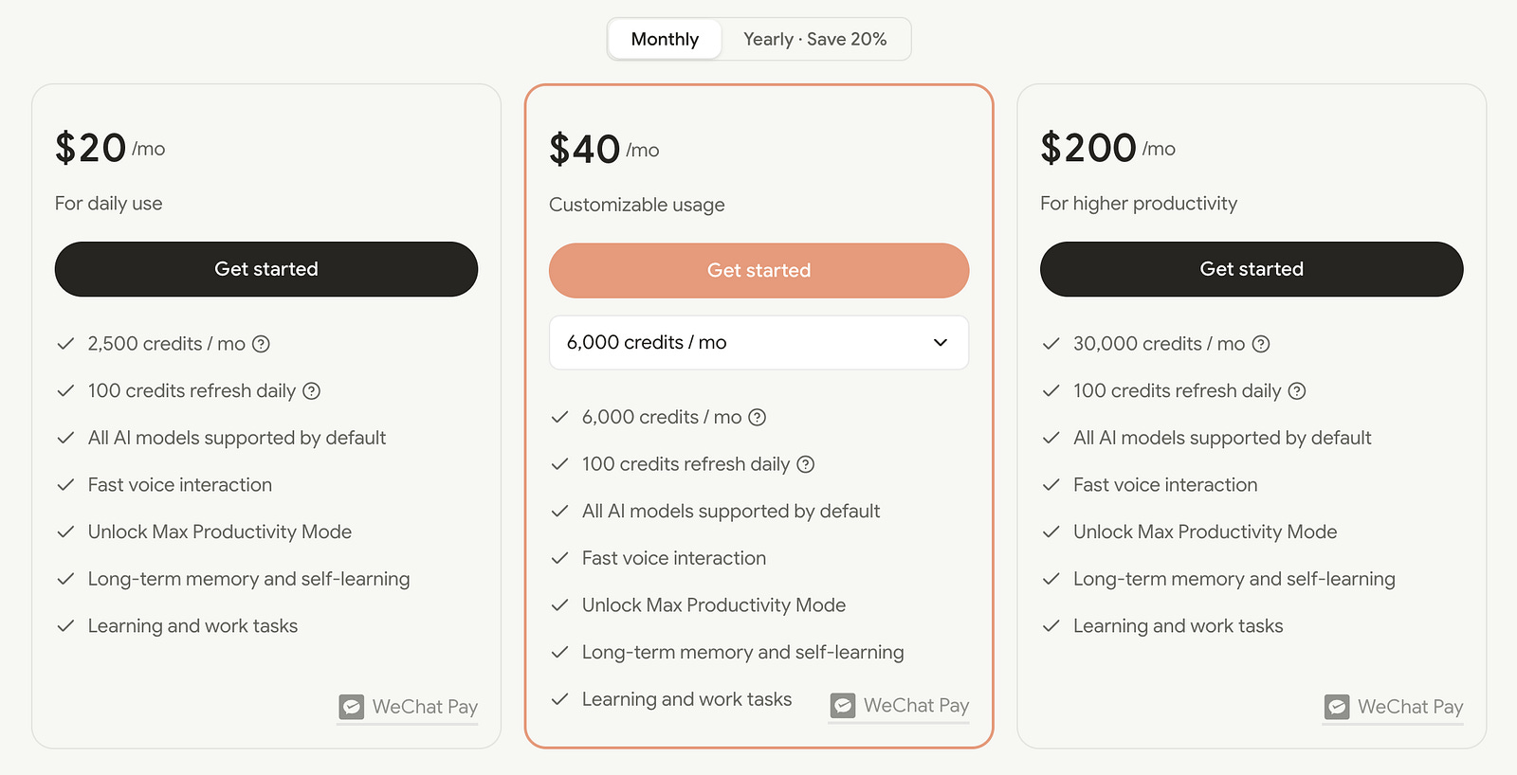Switch billing to Yearly Save 20%
The width and height of the screenshot is (1517, 775).
click(814, 39)
